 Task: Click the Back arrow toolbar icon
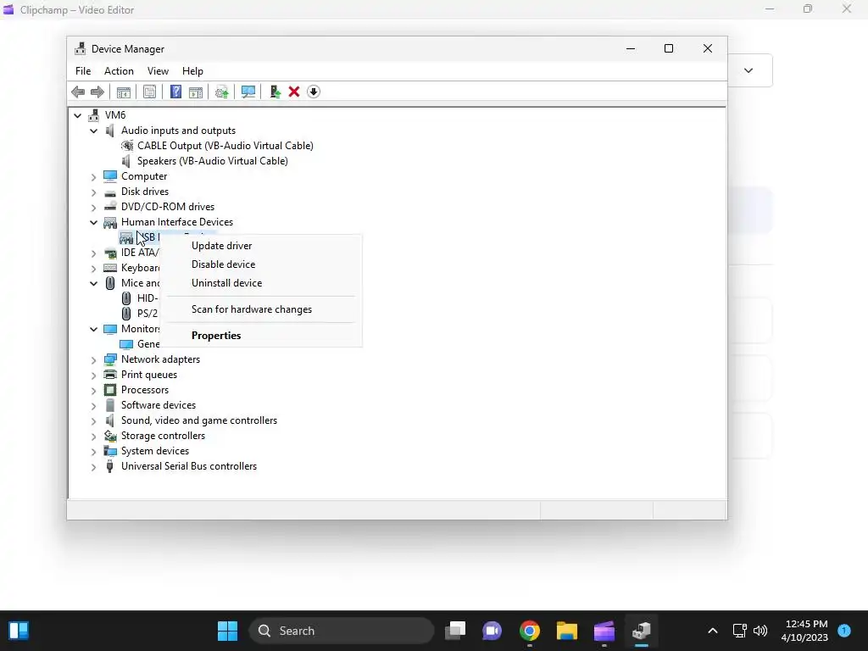[x=78, y=92]
